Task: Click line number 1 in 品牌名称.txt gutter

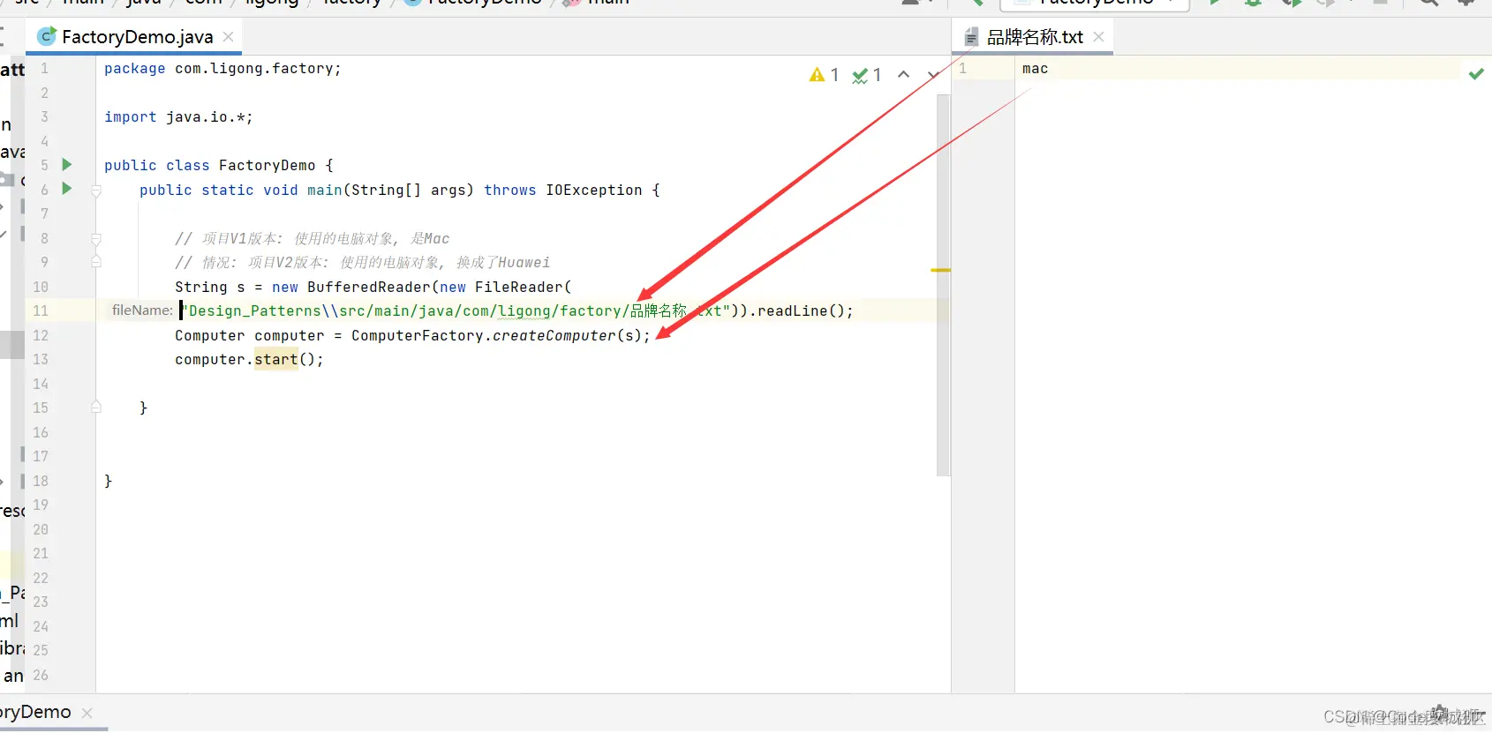Action: point(962,69)
